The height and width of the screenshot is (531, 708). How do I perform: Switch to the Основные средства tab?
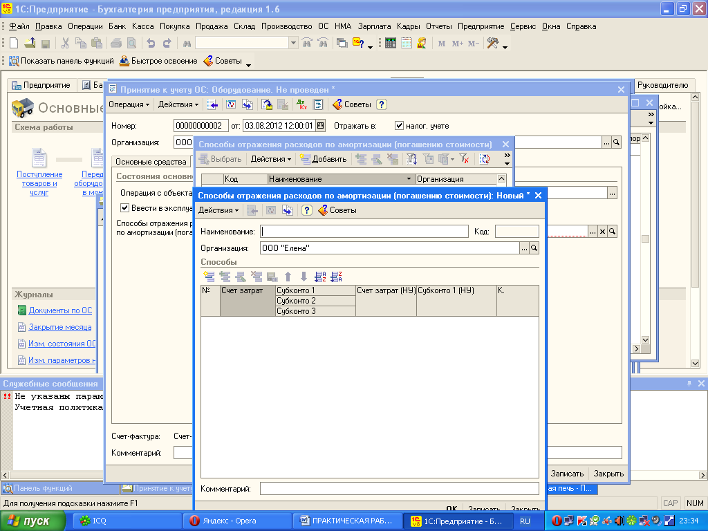151,162
